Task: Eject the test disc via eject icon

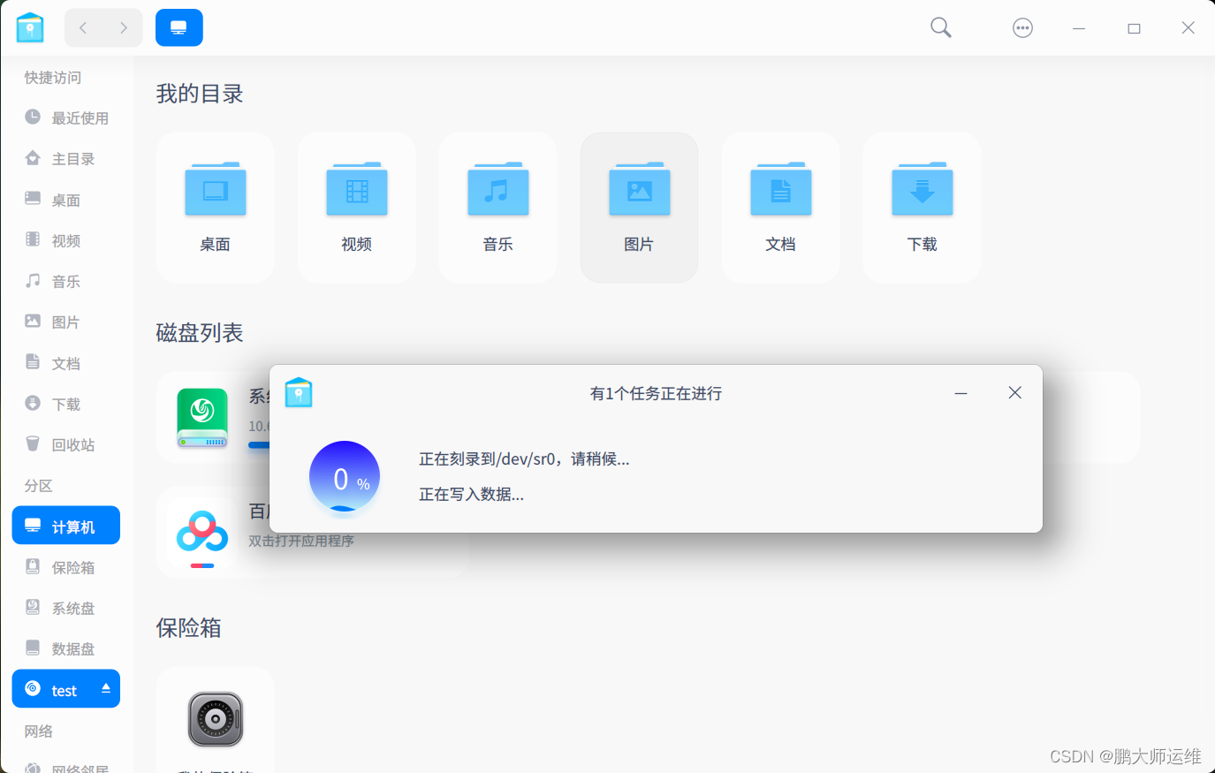Action: [105, 688]
